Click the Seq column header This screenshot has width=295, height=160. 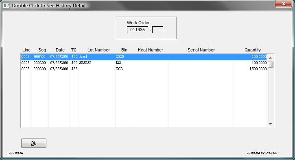[x=42, y=50]
